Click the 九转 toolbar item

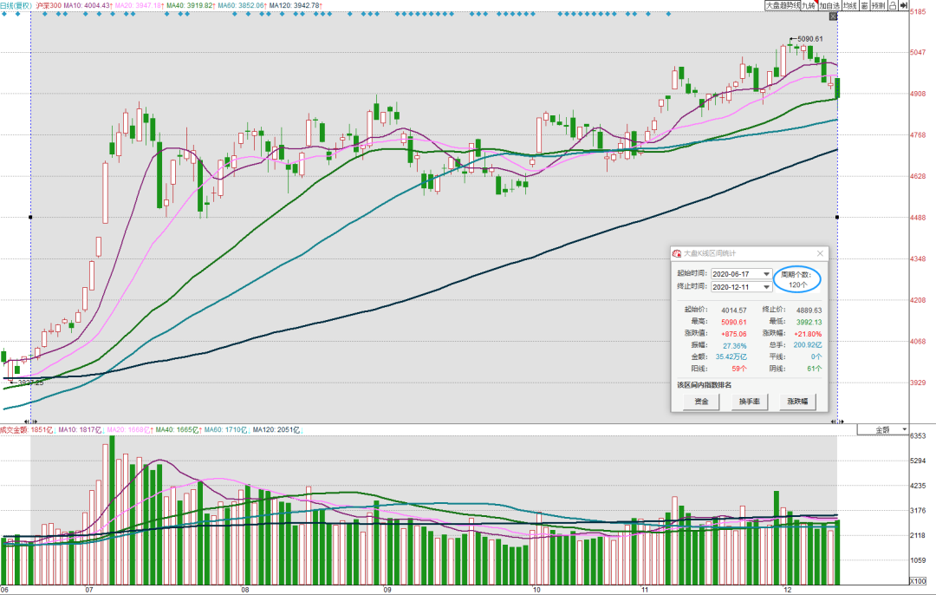[x=809, y=5]
